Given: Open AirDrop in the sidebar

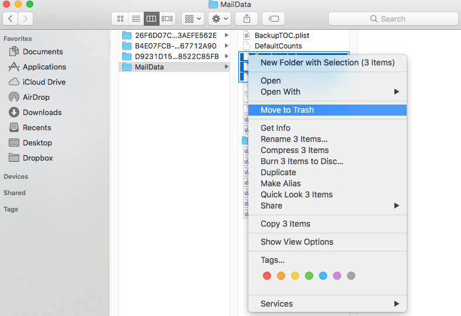Looking at the screenshot, I should [36, 97].
